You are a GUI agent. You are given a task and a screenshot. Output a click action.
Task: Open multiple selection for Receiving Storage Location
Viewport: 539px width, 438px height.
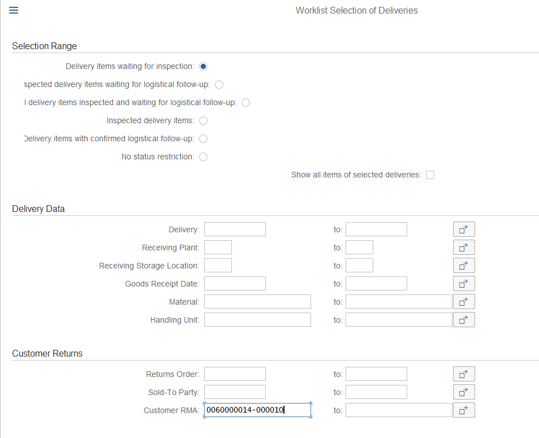pyautogui.click(x=464, y=266)
